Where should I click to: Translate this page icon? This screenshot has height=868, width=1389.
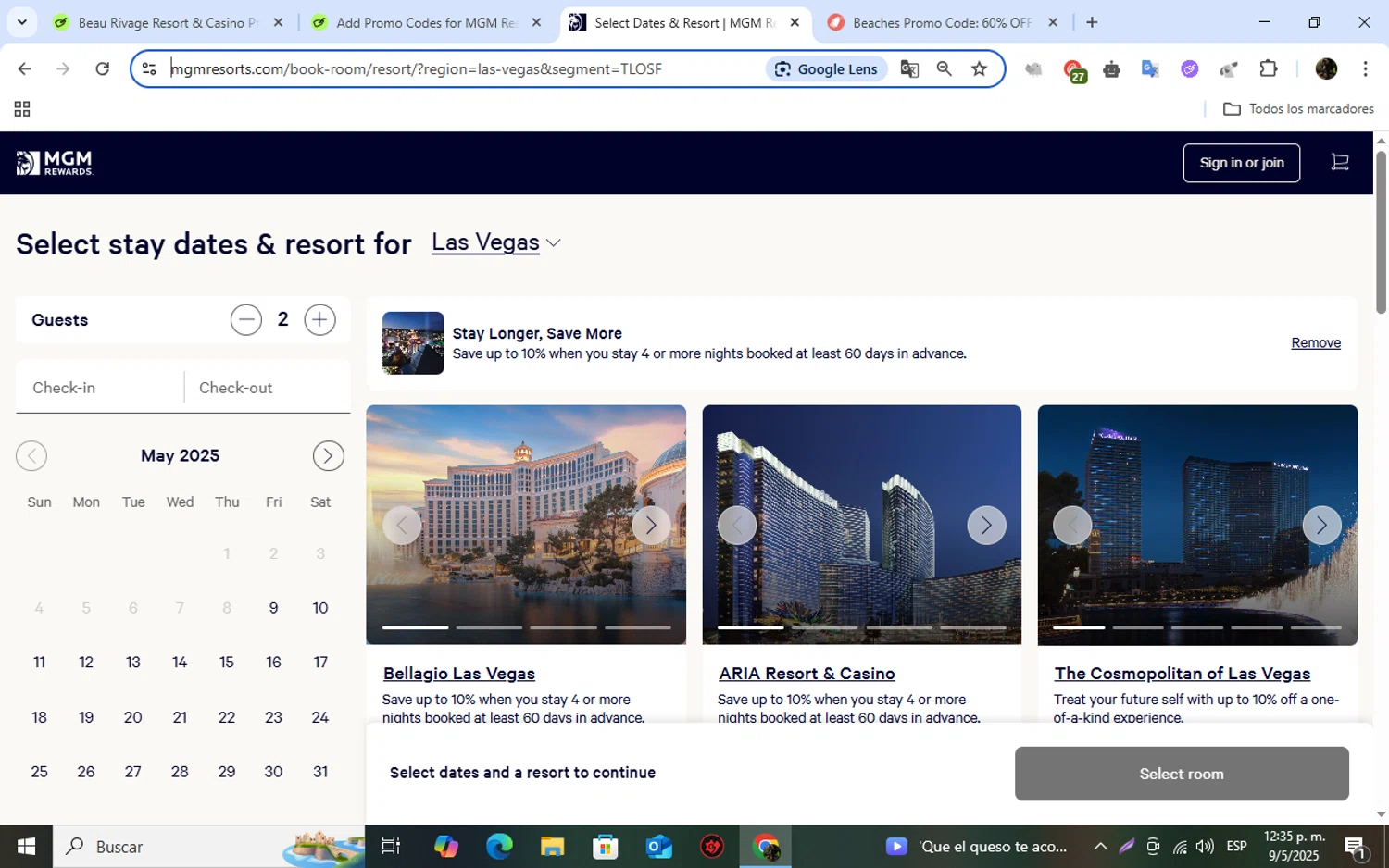(909, 68)
